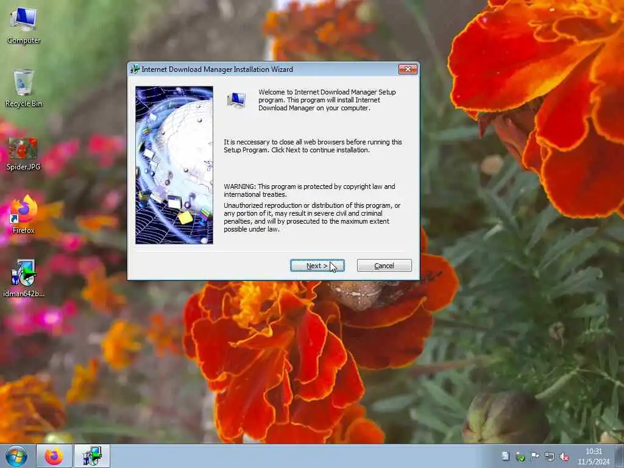Viewport: 624px width, 468px height.
Task: Click the 'Welcome to Internet Download Manager Setup' text
Action: [327, 100]
